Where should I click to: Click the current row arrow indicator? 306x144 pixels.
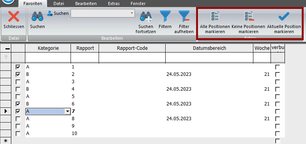[6, 111]
